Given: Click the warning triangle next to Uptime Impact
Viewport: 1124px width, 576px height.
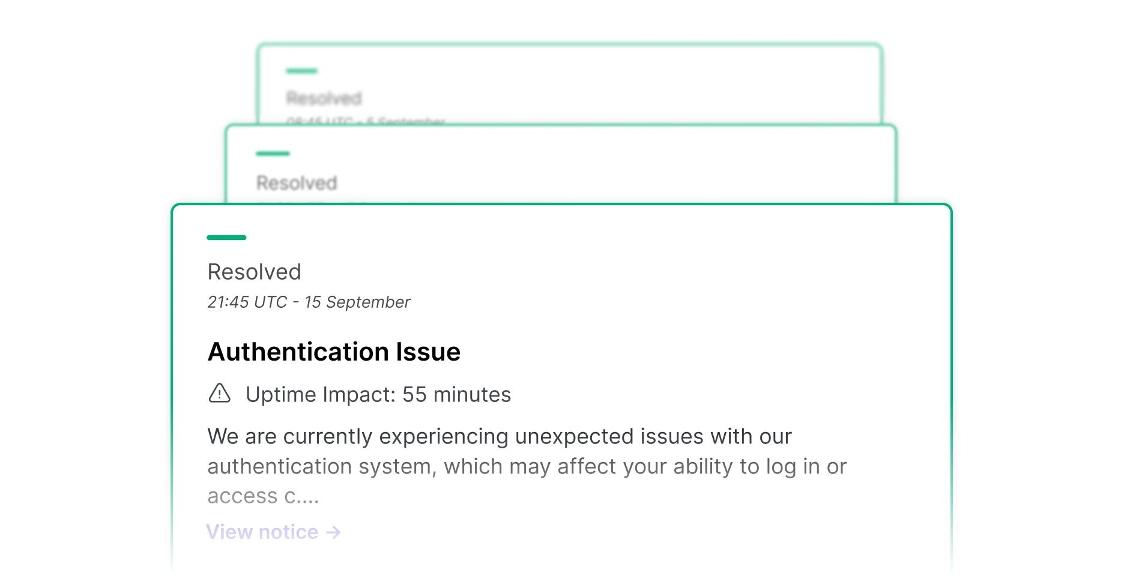Looking at the screenshot, I should coord(220,394).
